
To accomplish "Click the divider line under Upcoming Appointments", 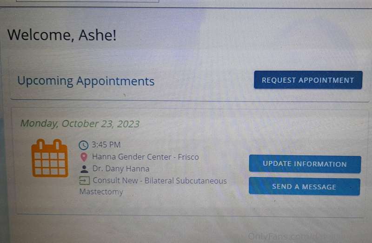I will pyautogui.click(x=189, y=100).
